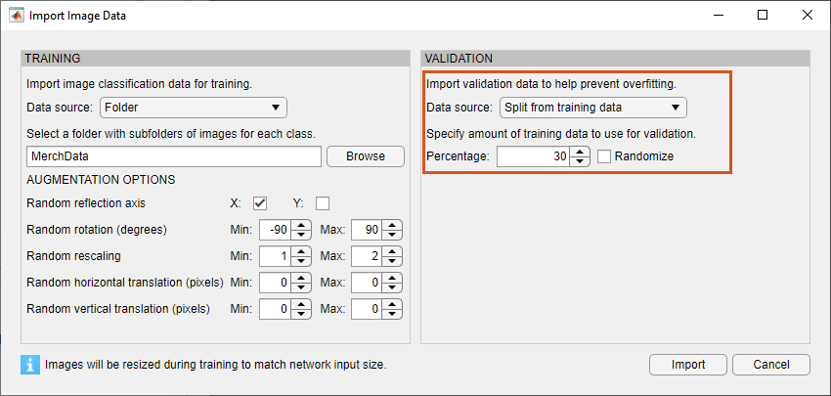831x396 pixels.
Task: Click the MATLAB icon in title bar
Action: [x=17, y=16]
